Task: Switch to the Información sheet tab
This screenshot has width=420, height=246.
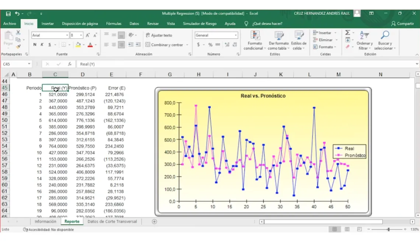Action: click(45, 221)
